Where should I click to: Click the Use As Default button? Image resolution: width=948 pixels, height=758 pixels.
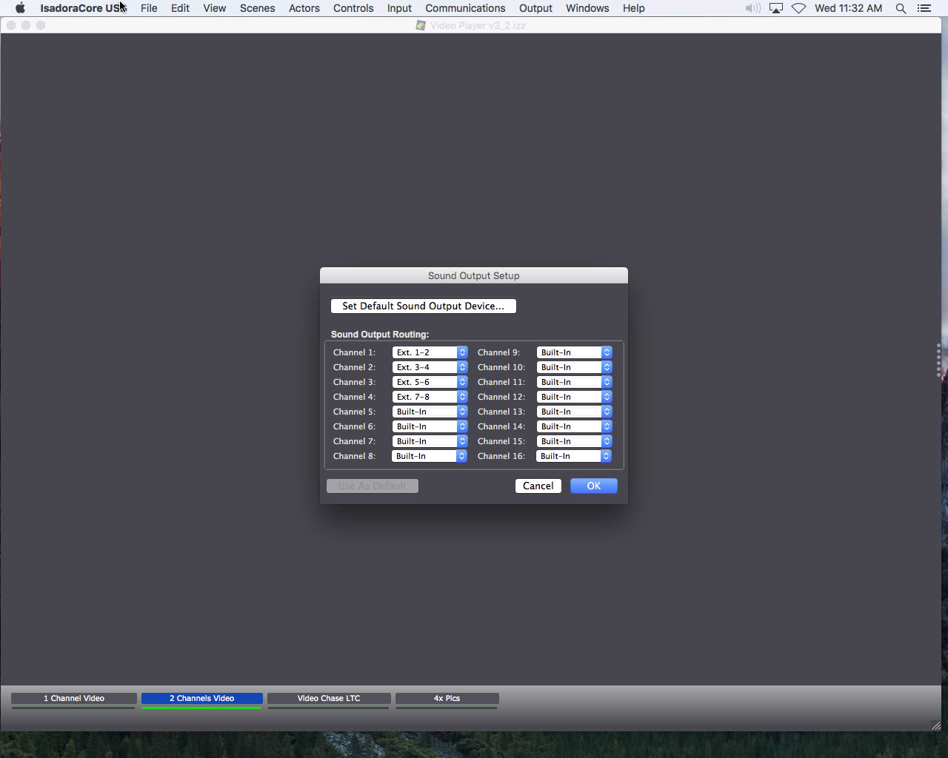click(373, 486)
